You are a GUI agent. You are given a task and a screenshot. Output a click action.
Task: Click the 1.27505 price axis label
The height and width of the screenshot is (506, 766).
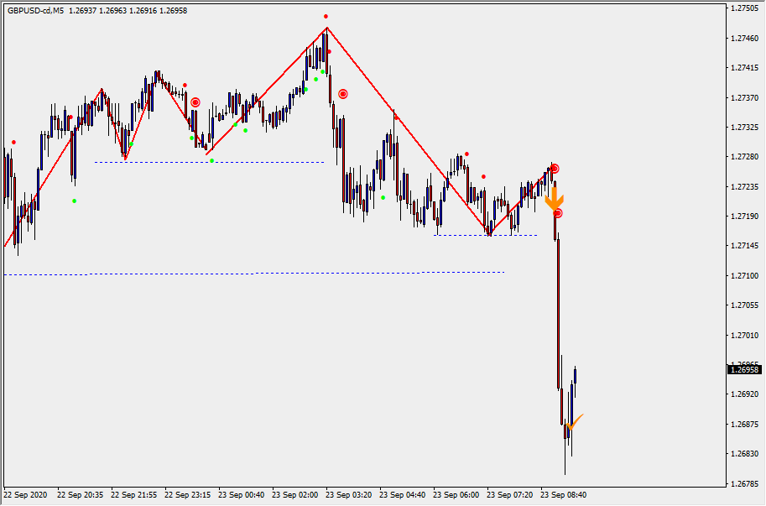tap(744, 8)
